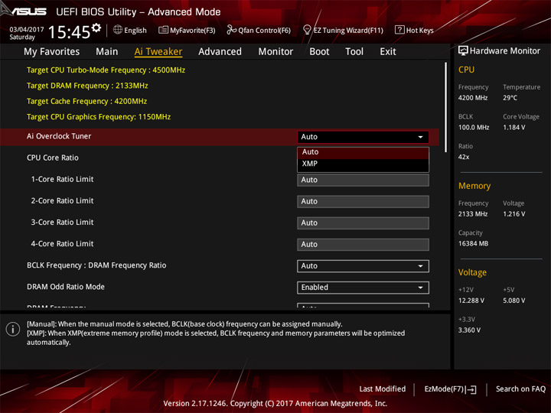Click the info icon in help panel
Image resolution: width=551 pixels, height=413 pixels.
[13, 329]
